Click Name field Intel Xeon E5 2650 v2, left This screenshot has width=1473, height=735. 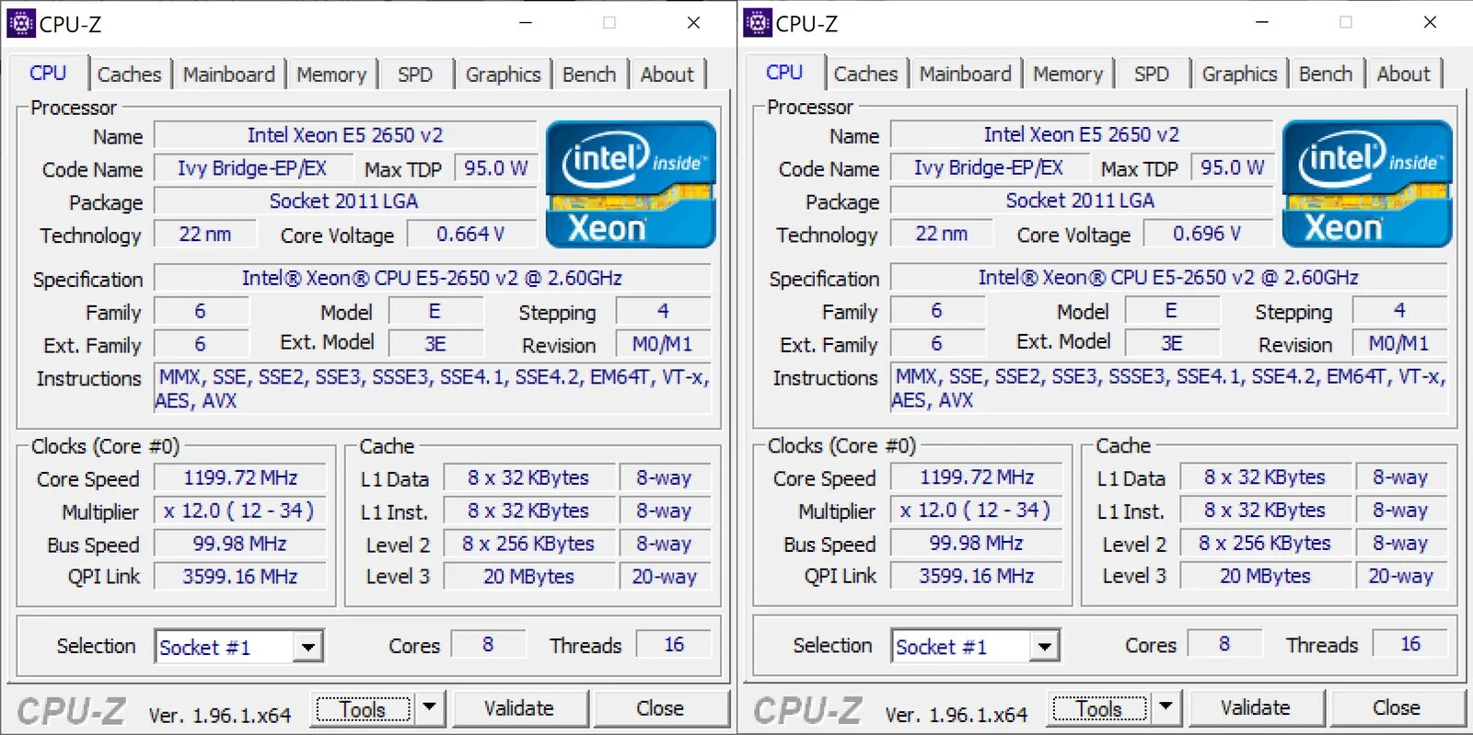point(345,135)
